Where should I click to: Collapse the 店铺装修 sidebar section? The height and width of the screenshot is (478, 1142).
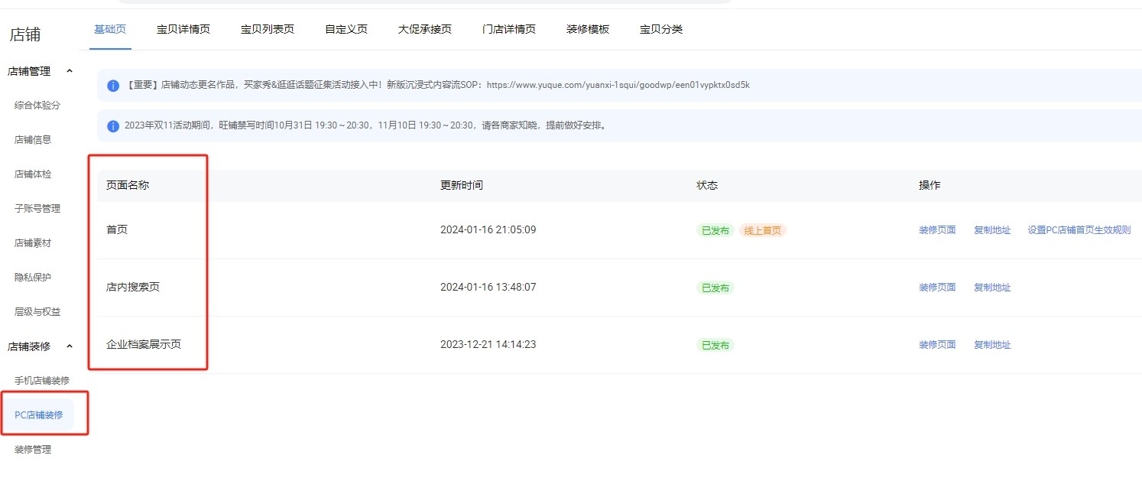tap(70, 346)
